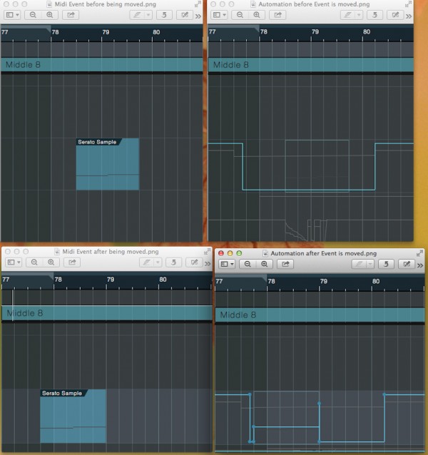Share the Midi Event before being moved image
The image size is (428, 455).
[x=71, y=15]
